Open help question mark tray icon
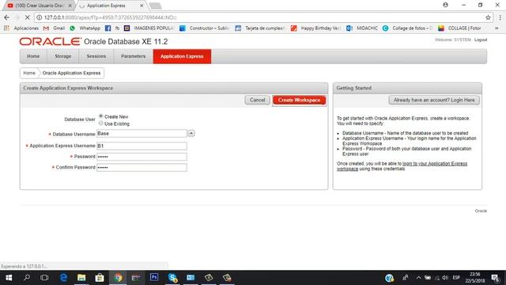The image size is (506, 285). 389,278
